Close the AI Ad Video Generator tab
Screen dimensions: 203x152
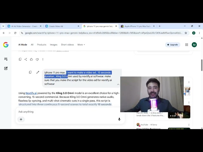pos(41,26)
